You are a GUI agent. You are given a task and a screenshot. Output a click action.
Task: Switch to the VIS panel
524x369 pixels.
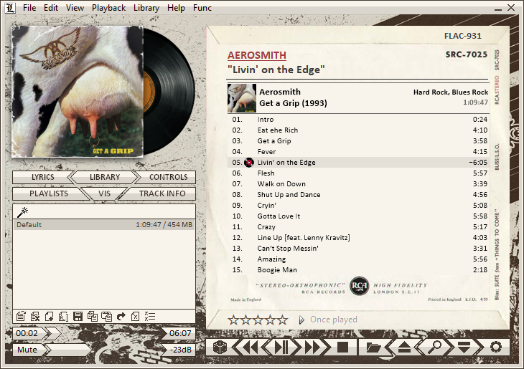[104, 193]
